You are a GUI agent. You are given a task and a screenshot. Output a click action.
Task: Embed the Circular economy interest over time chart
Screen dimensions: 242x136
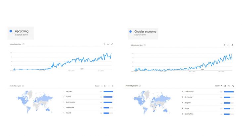click(x=228, y=45)
